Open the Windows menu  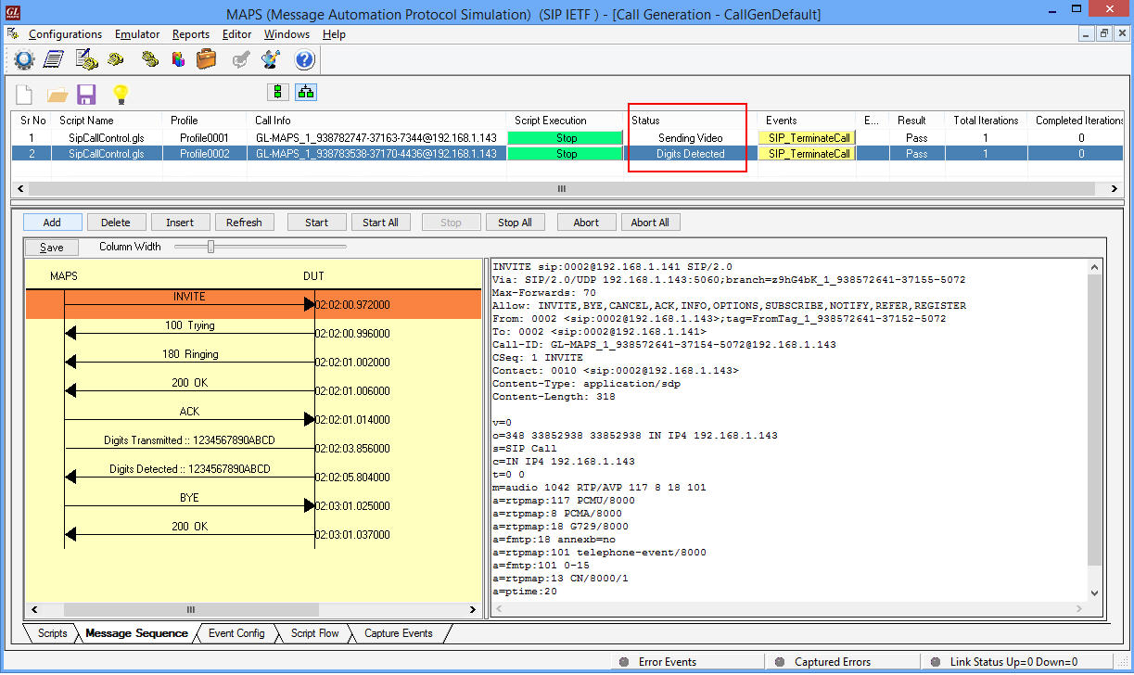287,34
